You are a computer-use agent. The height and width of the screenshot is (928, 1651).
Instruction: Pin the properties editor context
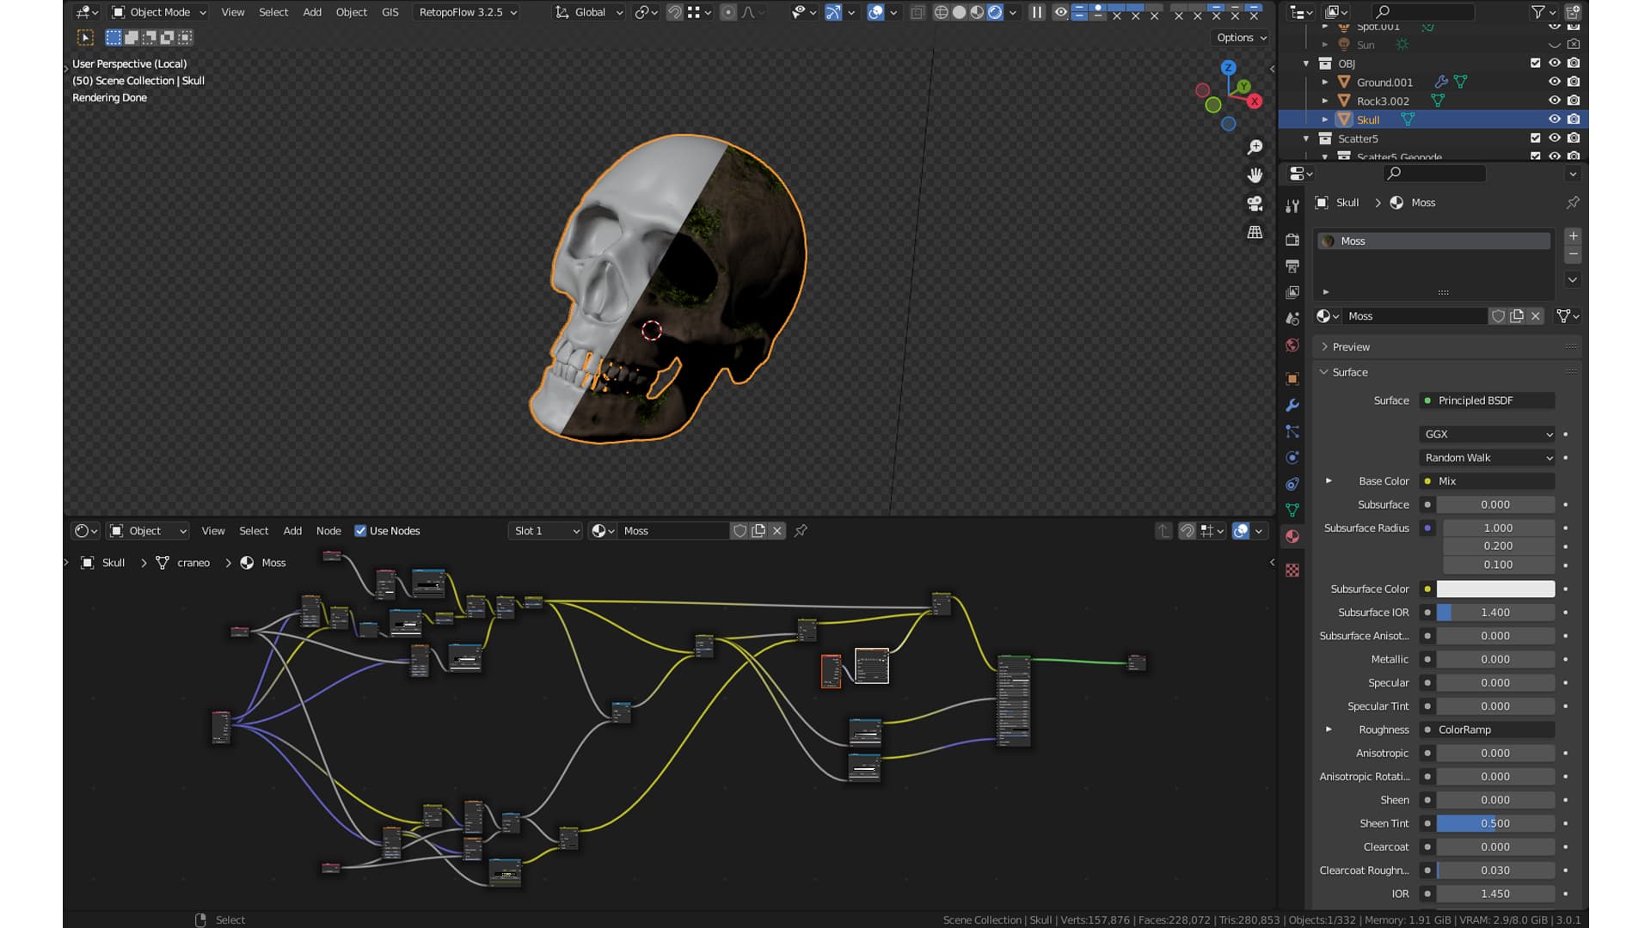pyautogui.click(x=1573, y=203)
